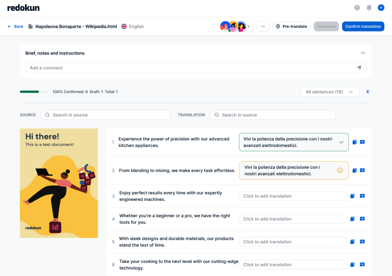Image resolution: width=392 pixels, height=276 pixels.
Task: Add comment on sentence 3
Action: point(362,196)
